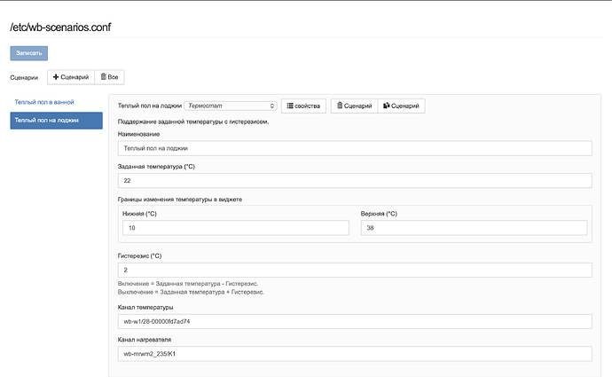
Task: Click the trash Все delete-all button
Action: click(x=108, y=77)
